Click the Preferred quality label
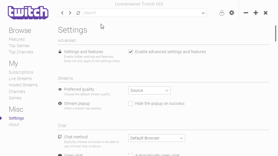 (x=79, y=89)
